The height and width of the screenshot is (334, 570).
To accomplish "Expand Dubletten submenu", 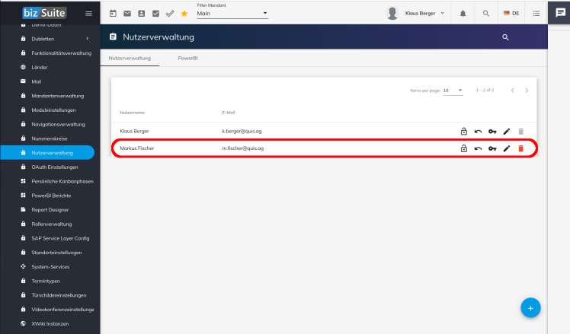I will 87,39.
